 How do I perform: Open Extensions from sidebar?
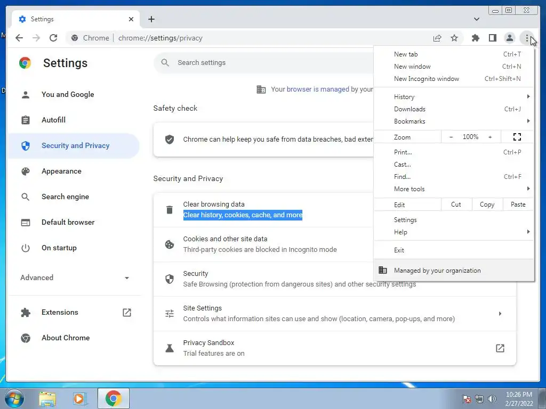[74, 312]
